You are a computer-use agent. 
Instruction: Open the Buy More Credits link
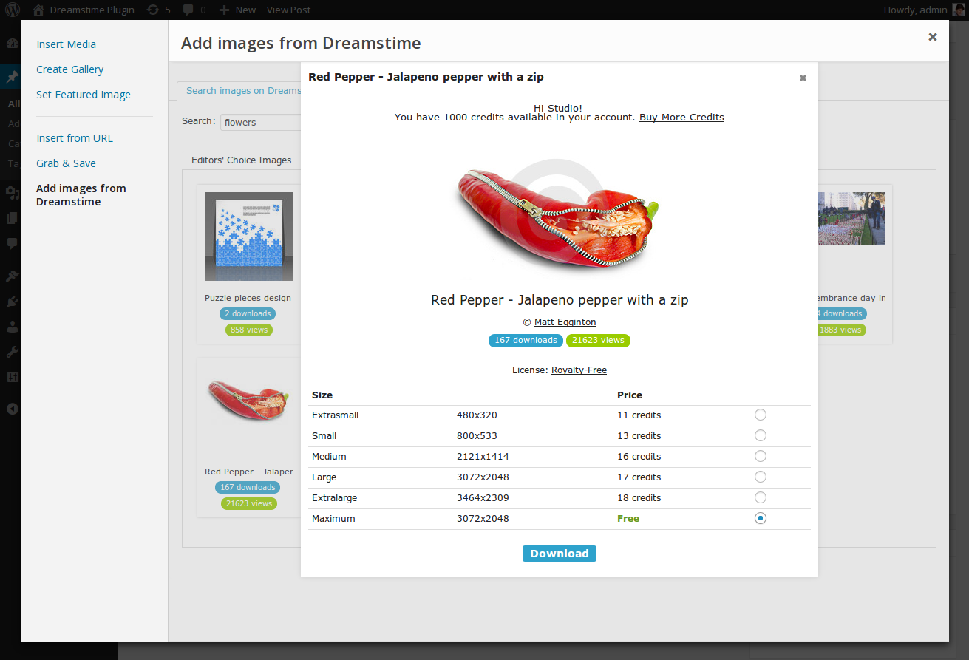click(x=681, y=118)
